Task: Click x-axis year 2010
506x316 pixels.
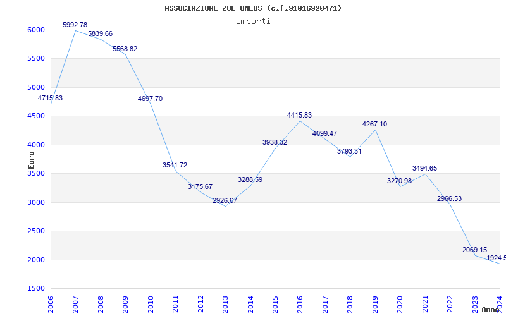Action: (151, 304)
